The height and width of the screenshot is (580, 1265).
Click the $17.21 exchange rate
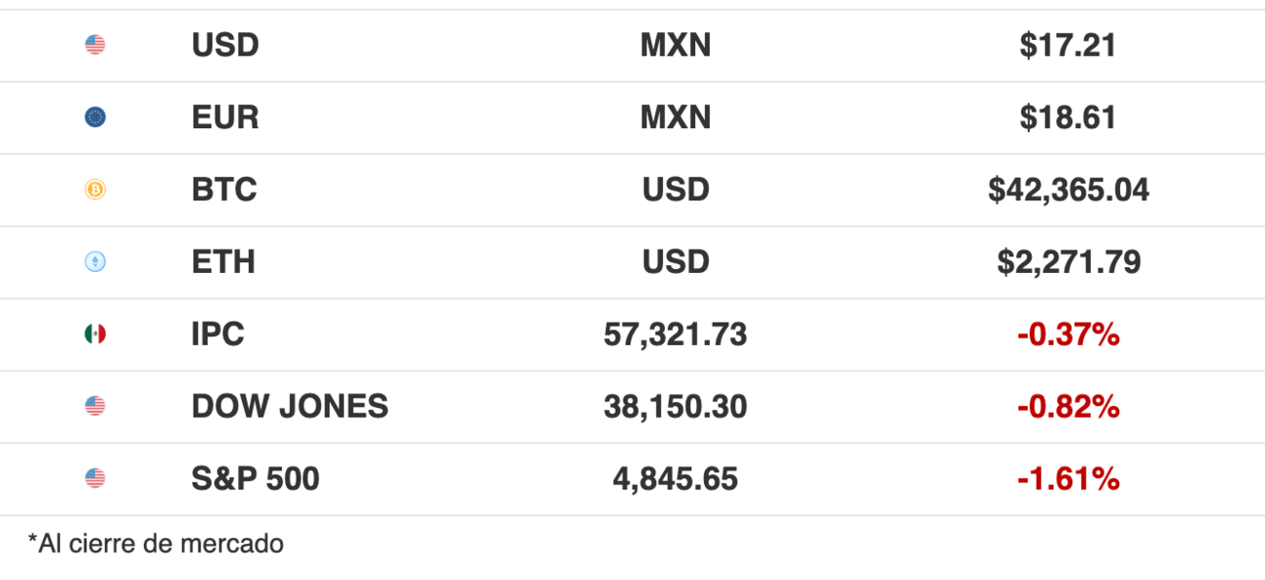click(x=1067, y=45)
